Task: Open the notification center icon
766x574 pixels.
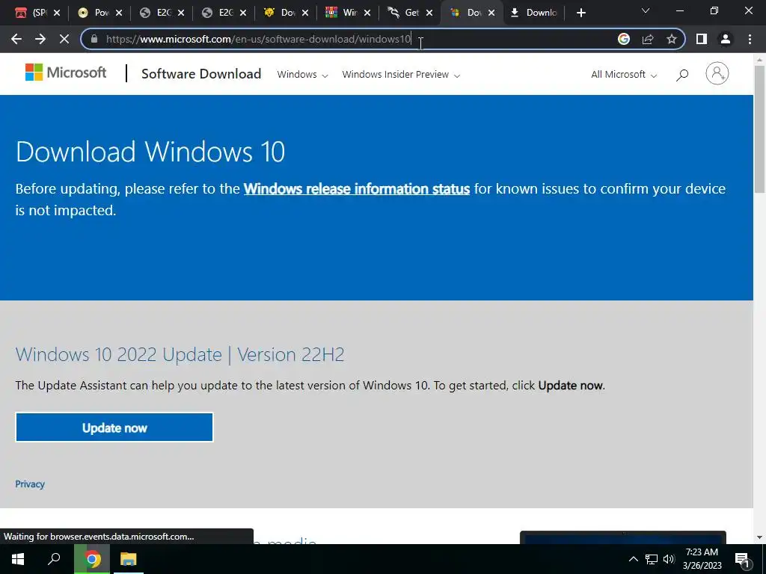Action: [741, 559]
